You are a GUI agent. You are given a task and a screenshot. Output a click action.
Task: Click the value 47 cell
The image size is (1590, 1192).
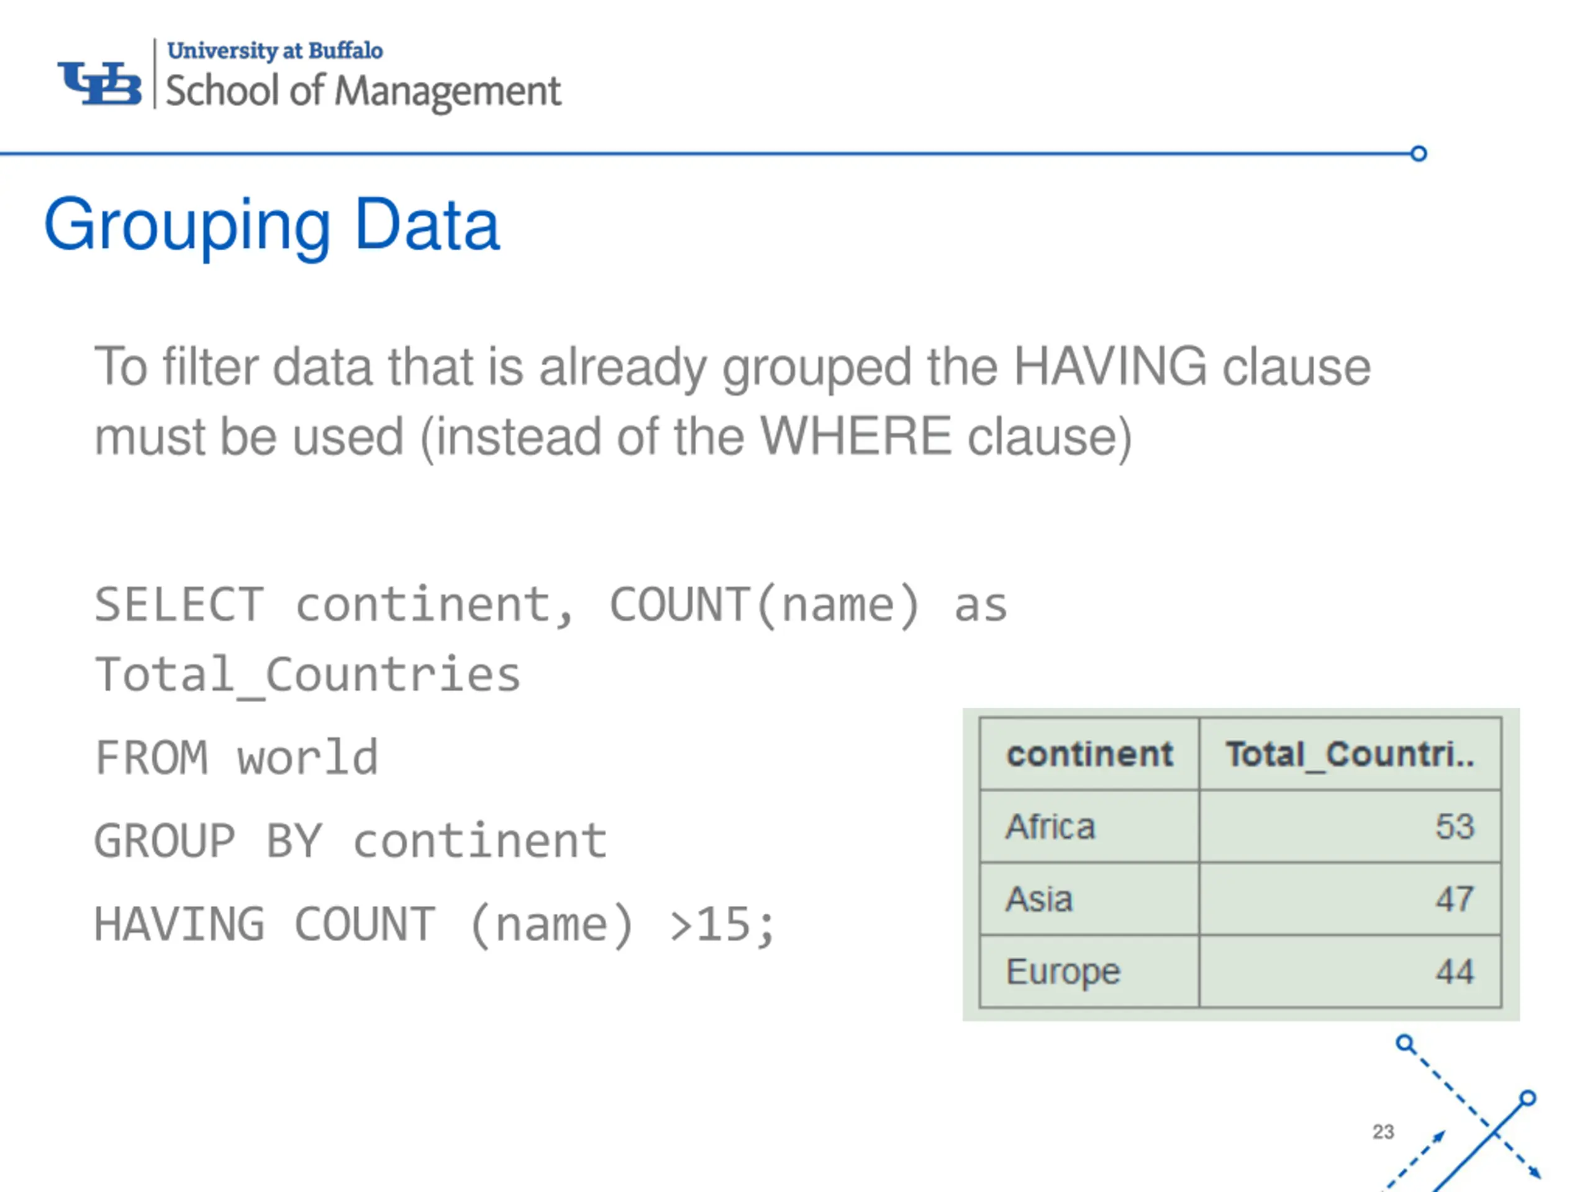(1350, 899)
